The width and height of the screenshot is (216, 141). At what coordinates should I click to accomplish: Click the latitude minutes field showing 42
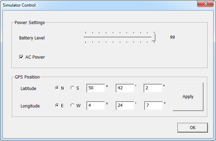click(125, 88)
